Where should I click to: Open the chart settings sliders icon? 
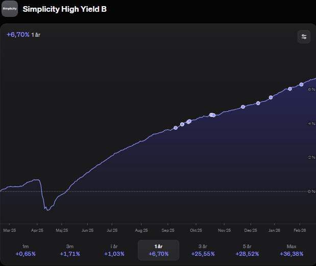pos(304,37)
